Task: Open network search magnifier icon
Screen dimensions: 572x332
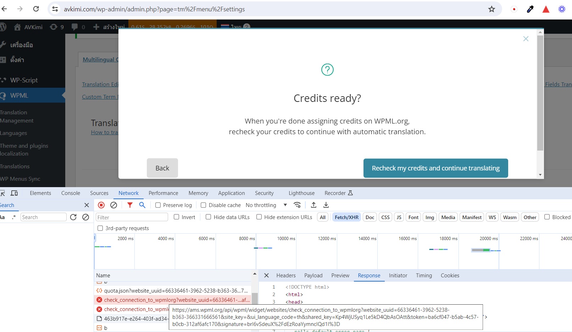Action: (142, 205)
